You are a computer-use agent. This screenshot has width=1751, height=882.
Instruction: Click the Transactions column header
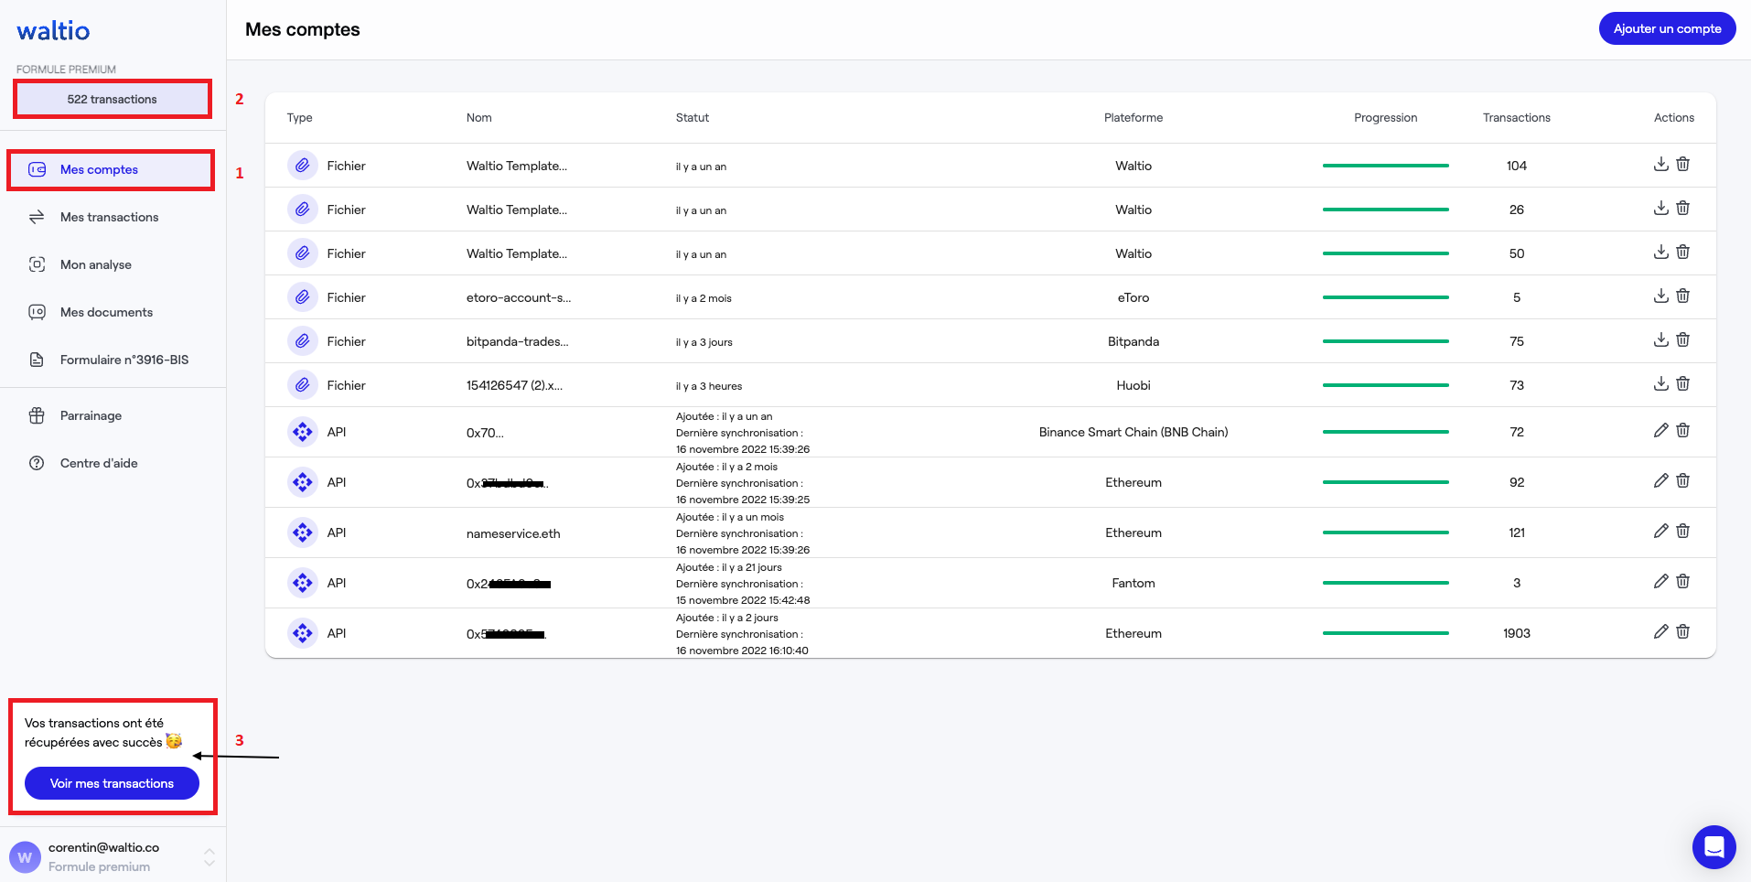pos(1516,118)
